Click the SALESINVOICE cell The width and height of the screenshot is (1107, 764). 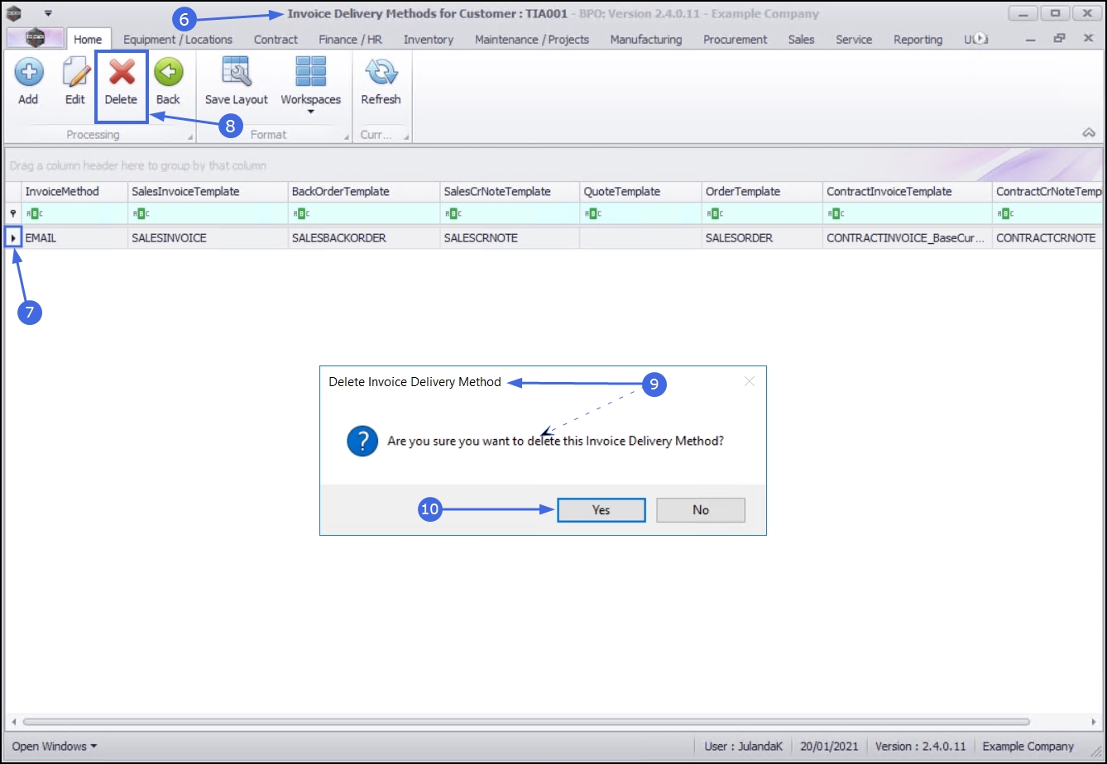(208, 238)
